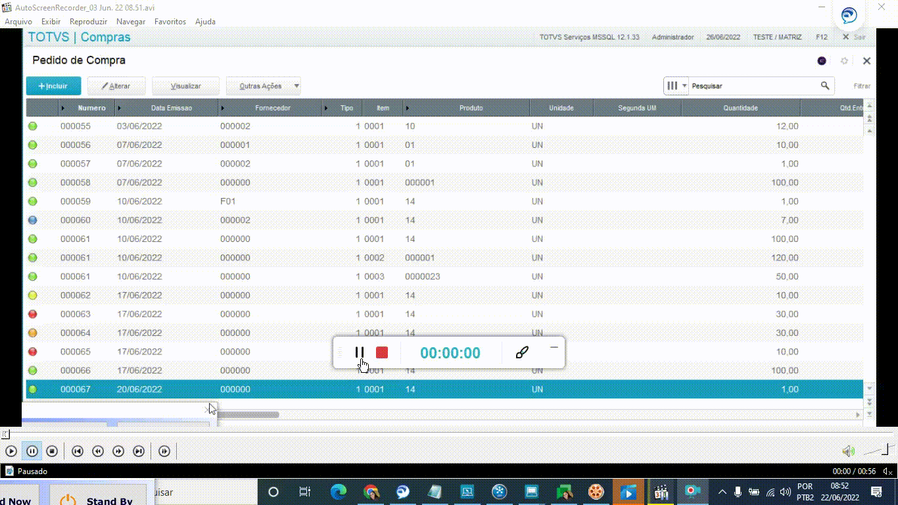Click the yellow status icon of order 000062
This screenshot has width=898, height=505.
[x=33, y=295]
